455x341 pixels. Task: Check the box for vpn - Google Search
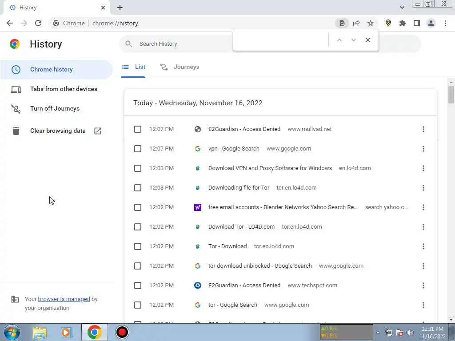[138, 149]
